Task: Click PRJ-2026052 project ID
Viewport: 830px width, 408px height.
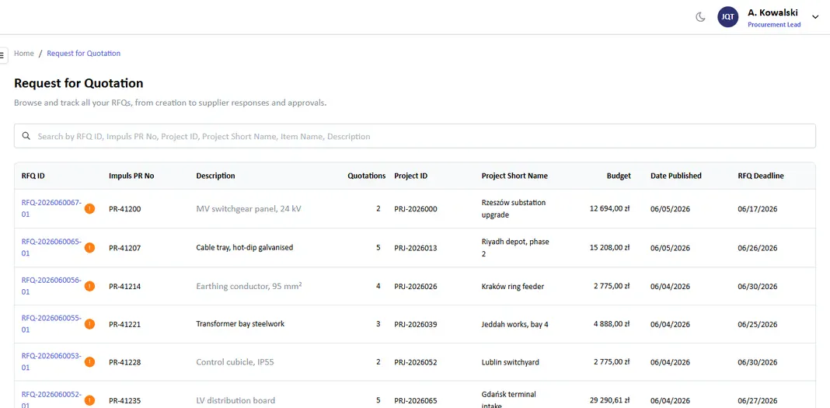Action: pos(416,362)
